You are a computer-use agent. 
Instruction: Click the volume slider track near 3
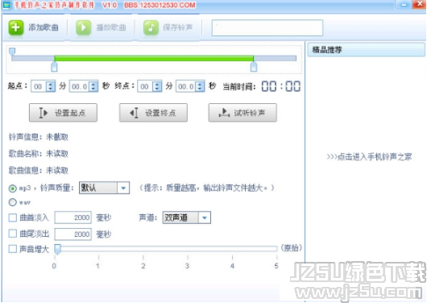tap(188, 248)
